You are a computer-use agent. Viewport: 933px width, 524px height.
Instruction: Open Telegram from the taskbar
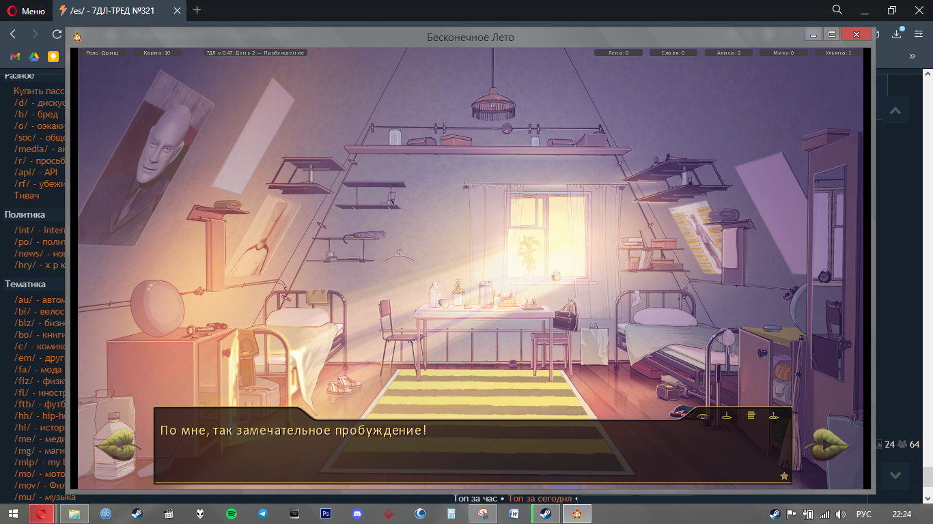coord(263,514)
